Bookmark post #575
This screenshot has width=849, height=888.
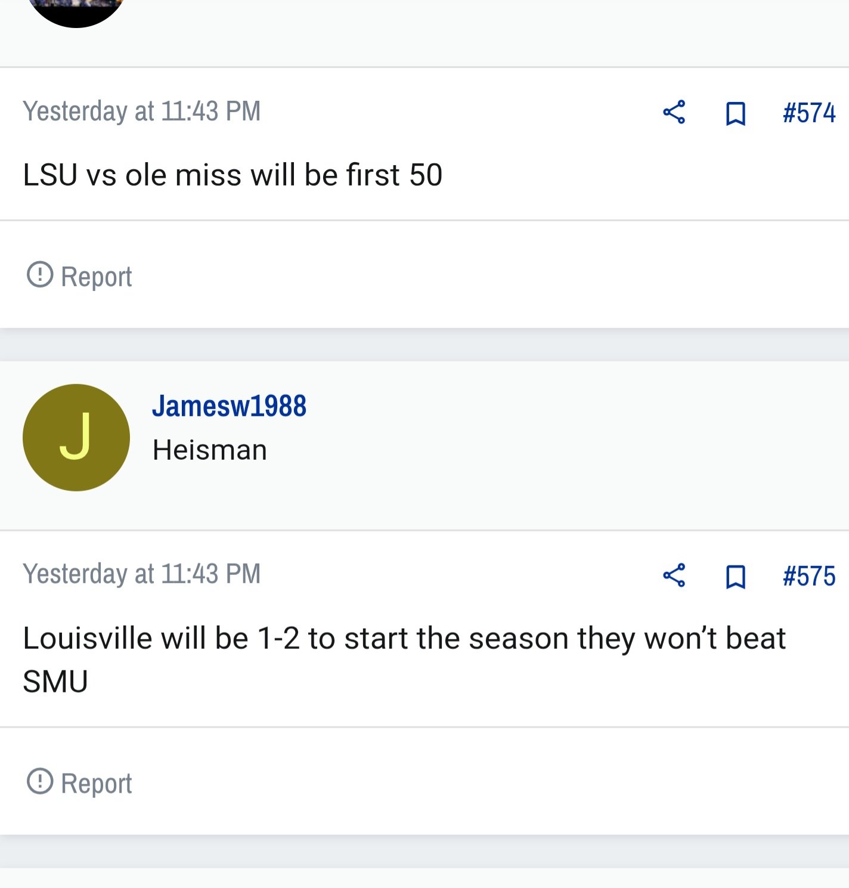(x=736, y=576)
